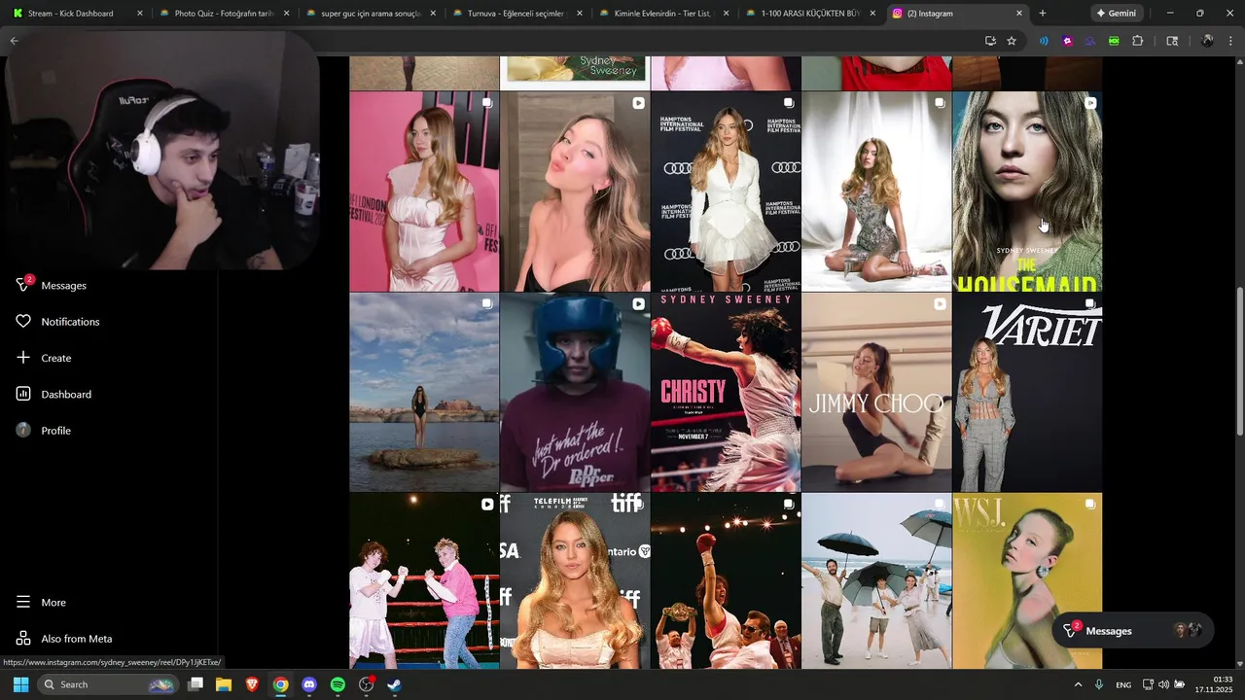Screen dimensions: 1245x700
Task: Open the WSJ magazine cover post
Action: [1027, 581]
